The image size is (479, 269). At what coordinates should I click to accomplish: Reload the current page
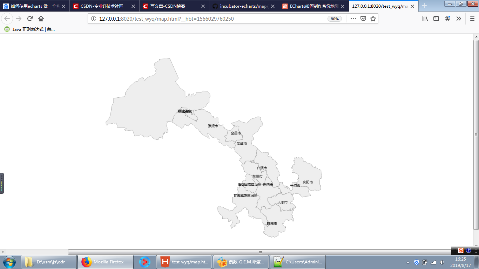pos(29,19)
